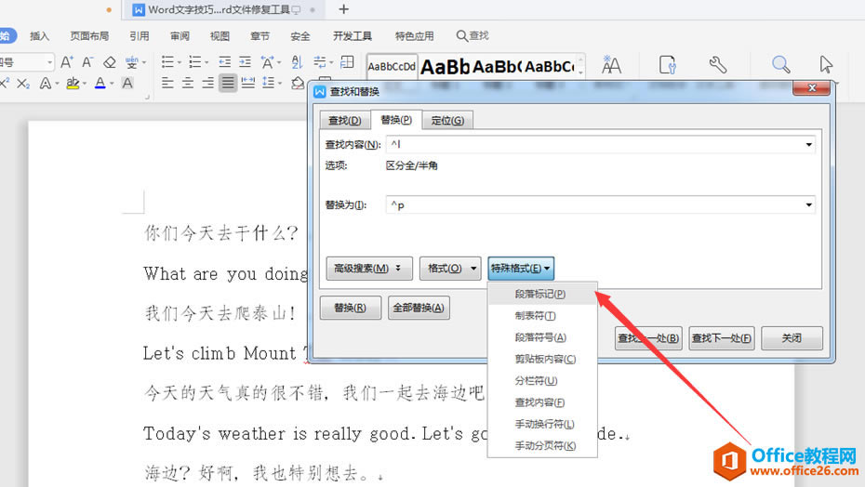The image size is (865, 487).
Task: Click the 查找下一处(F) button
Action: tap(722, 338)
